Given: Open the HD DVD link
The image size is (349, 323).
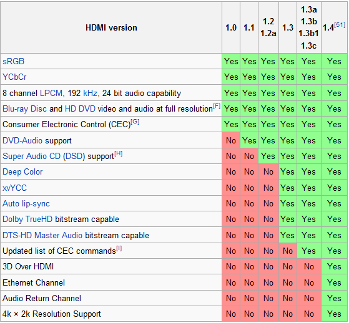Looking at the screenshot, I should 80,108.
